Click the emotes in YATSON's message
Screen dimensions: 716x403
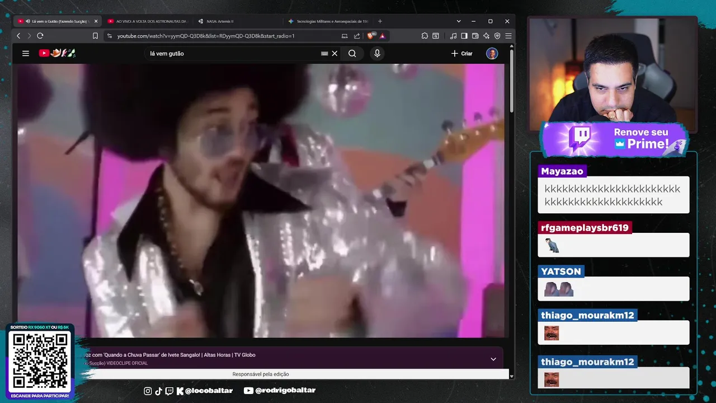559,289
